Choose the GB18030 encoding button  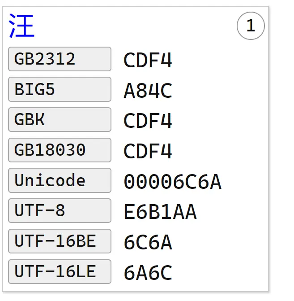[x=60, y=150]
